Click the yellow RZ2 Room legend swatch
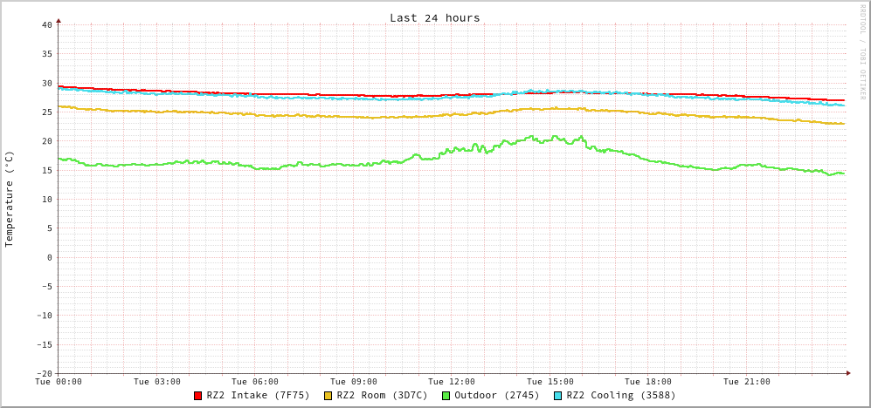Viewport: 871px width, 408px height. tap(328, 396)
